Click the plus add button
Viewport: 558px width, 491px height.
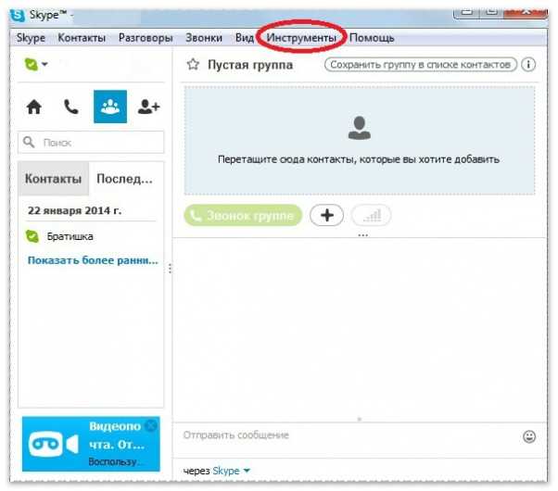(326, 216)
